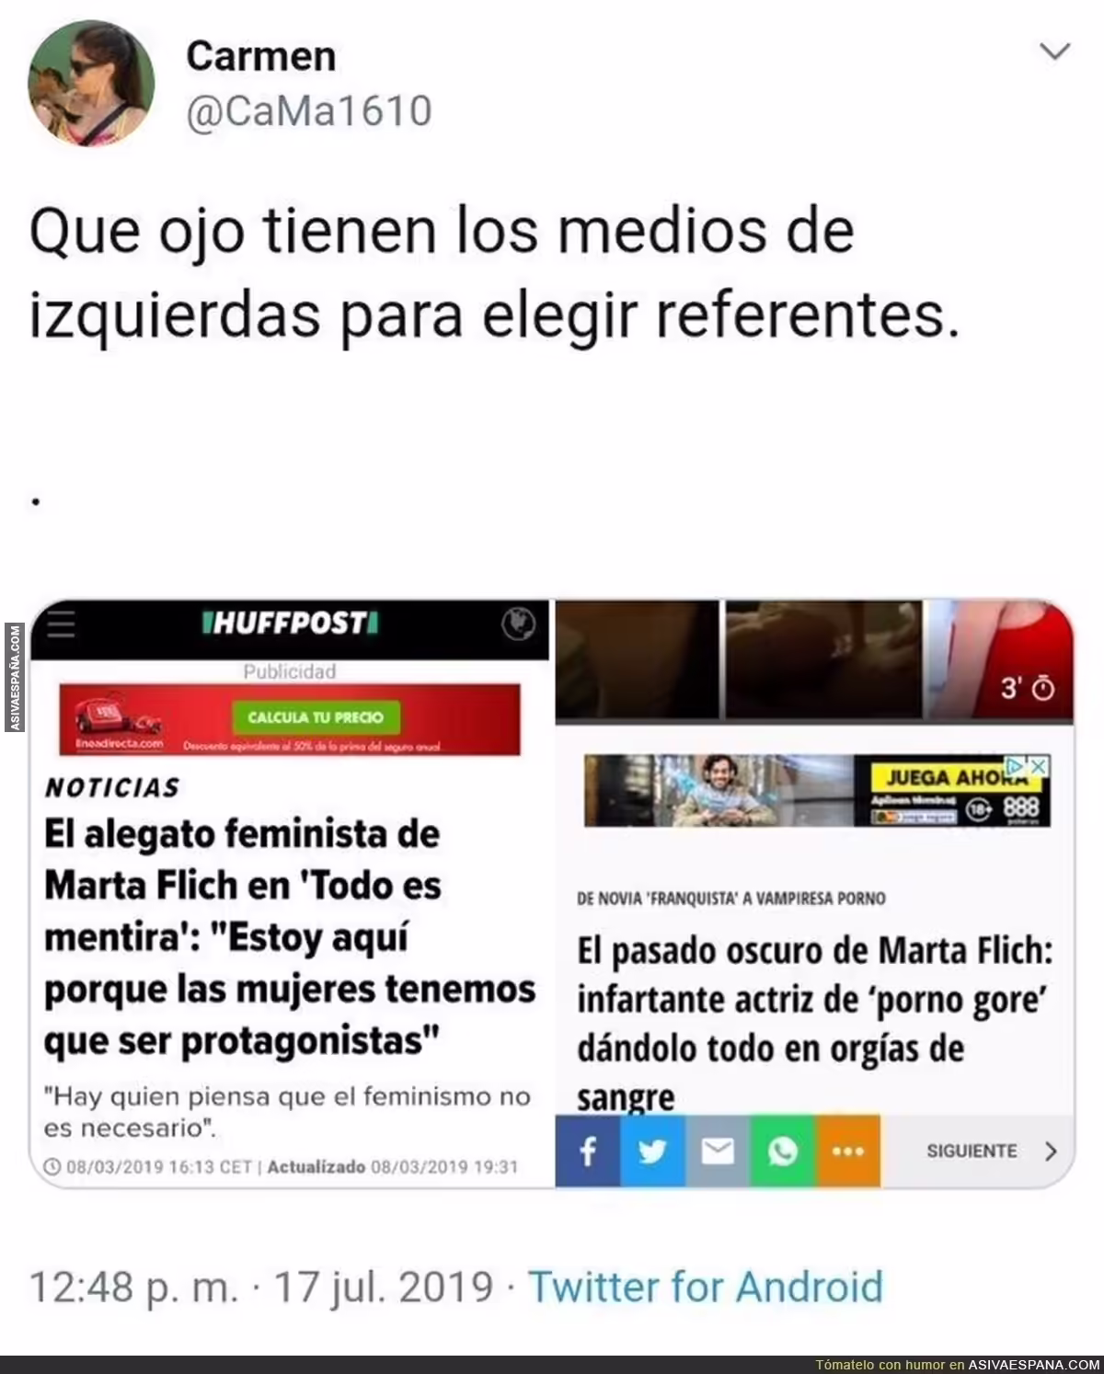Image resolution: width=1104 pixels, height=1374 pixels.
Task: Open the @CaMa1610 handle
Action: (x=309, y=111)
